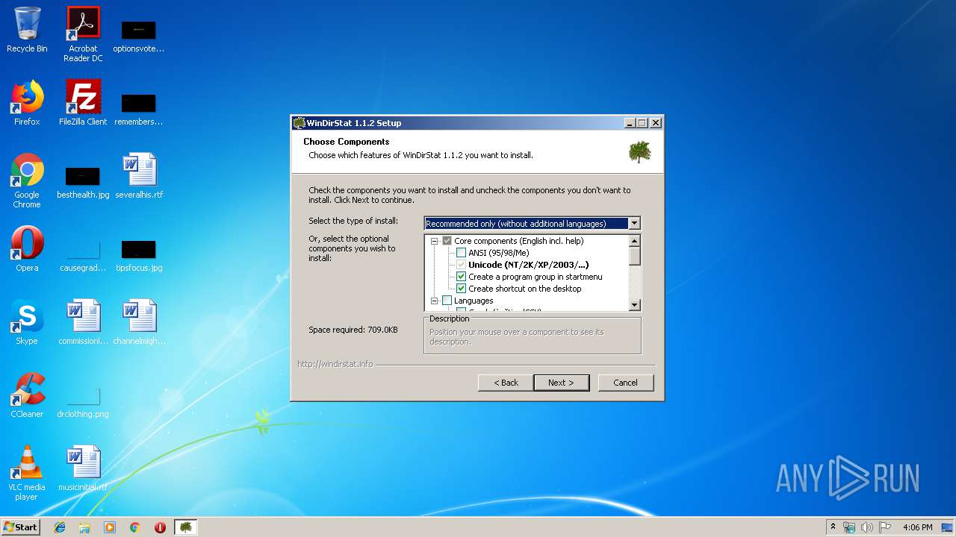Click the component list scroll-up arrow
Viewport: 956px width, 537px height.
pyautogui.click(x=635, y=241)
